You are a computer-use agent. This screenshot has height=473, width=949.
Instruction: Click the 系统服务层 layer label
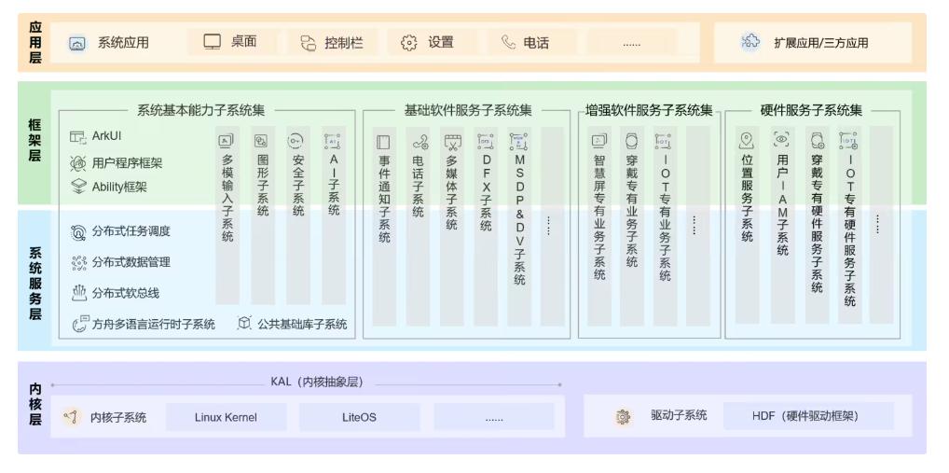[35, 284]
